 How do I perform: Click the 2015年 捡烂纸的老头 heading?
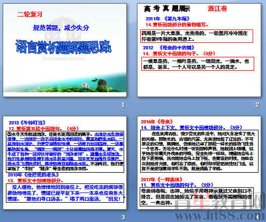(x=33, y=175)
